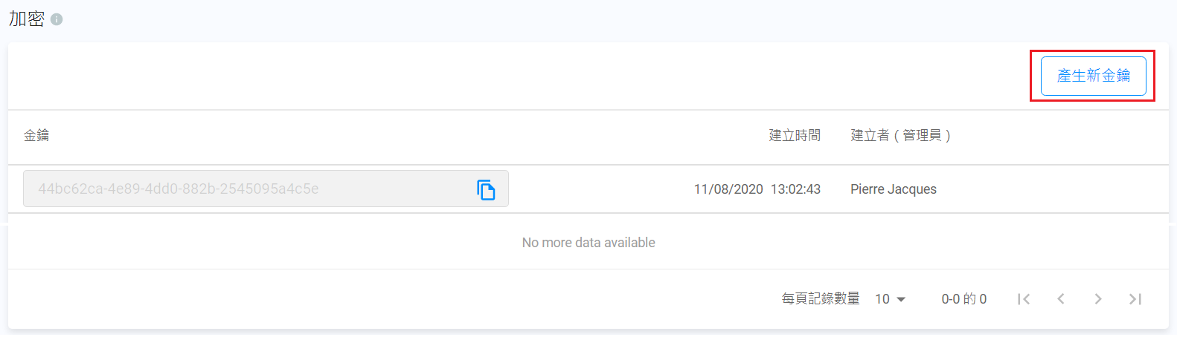The width and height of the screenshot is (1177, 337).
Task: Click the creator name Pierre Jacques
Action: (x=894, y=189)
